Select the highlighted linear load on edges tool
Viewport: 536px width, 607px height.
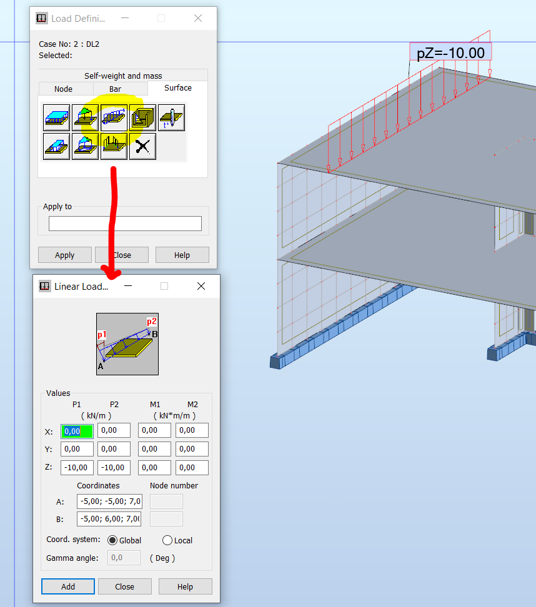tap(114, 117)
